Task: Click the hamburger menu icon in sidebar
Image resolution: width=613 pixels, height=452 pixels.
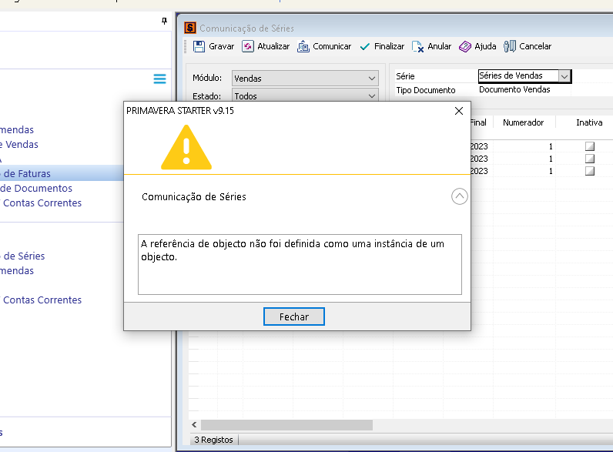Action: (x=159, y=79)
